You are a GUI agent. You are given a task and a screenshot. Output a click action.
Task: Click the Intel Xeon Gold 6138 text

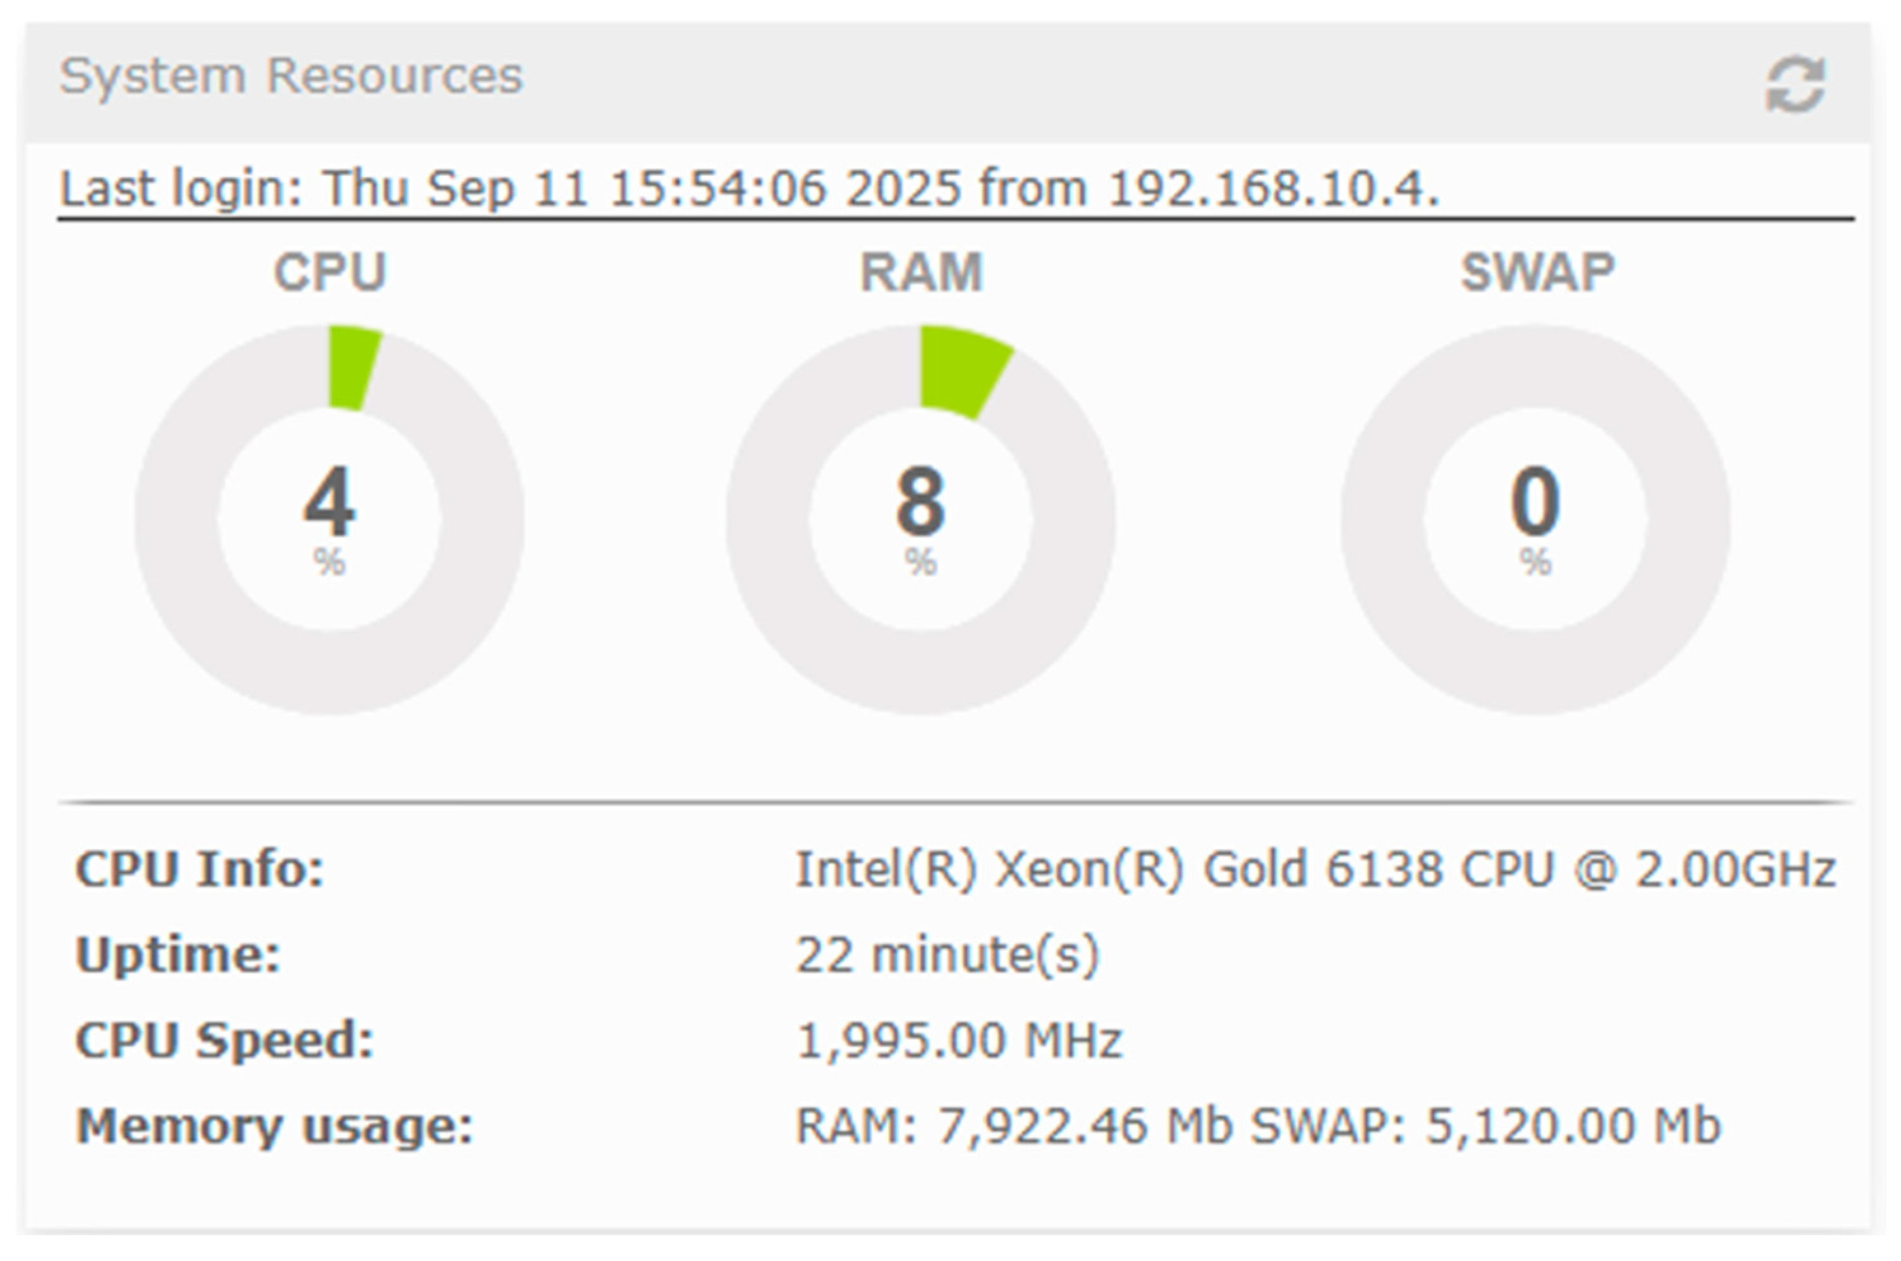(x=1315, y=869)
